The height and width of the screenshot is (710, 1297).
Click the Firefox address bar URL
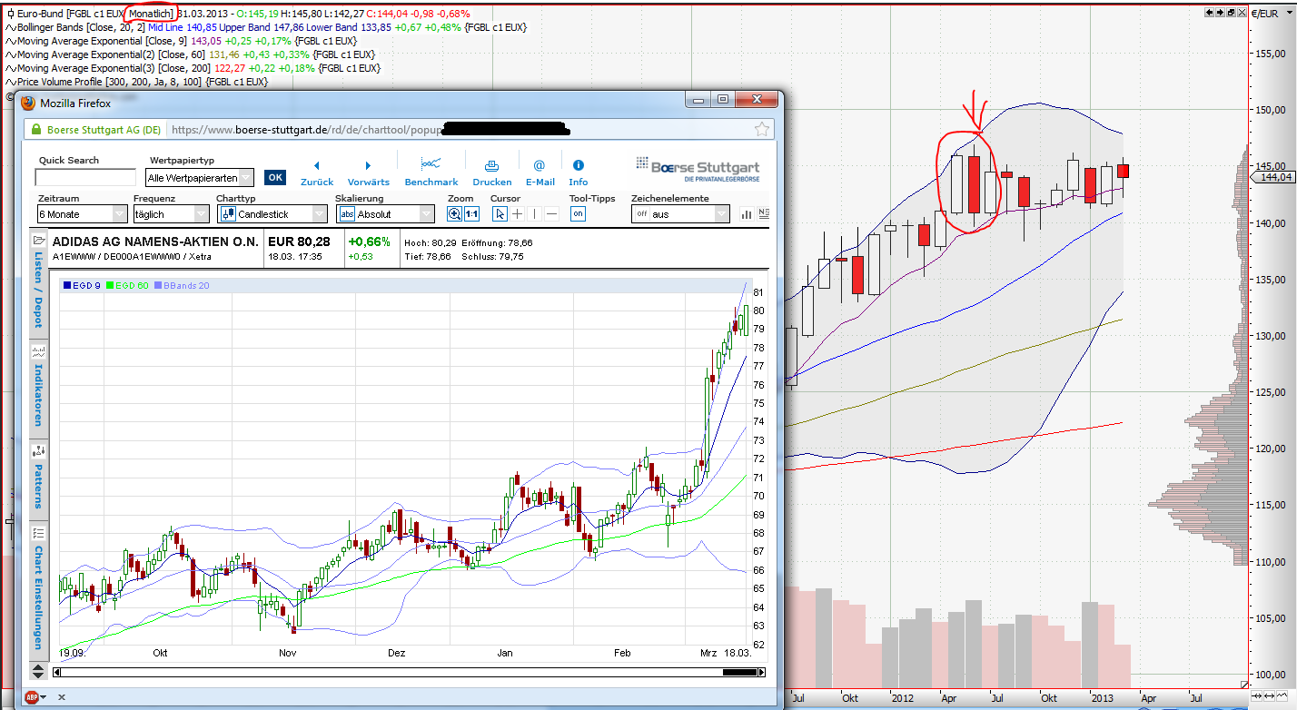pos(371,130)
